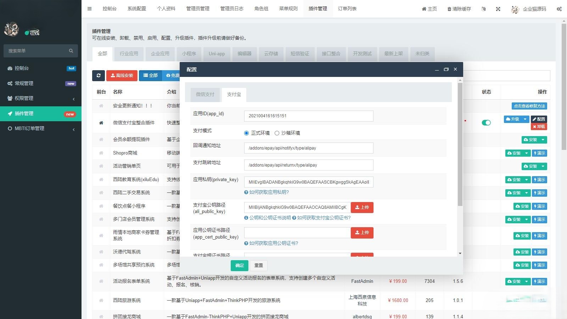Click 演示 for 沃德代驾系统 row

point(540,252)
